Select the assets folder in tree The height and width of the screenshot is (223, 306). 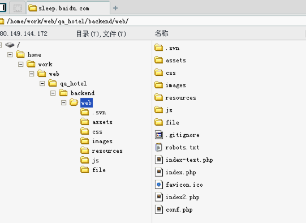click(102, 122)
